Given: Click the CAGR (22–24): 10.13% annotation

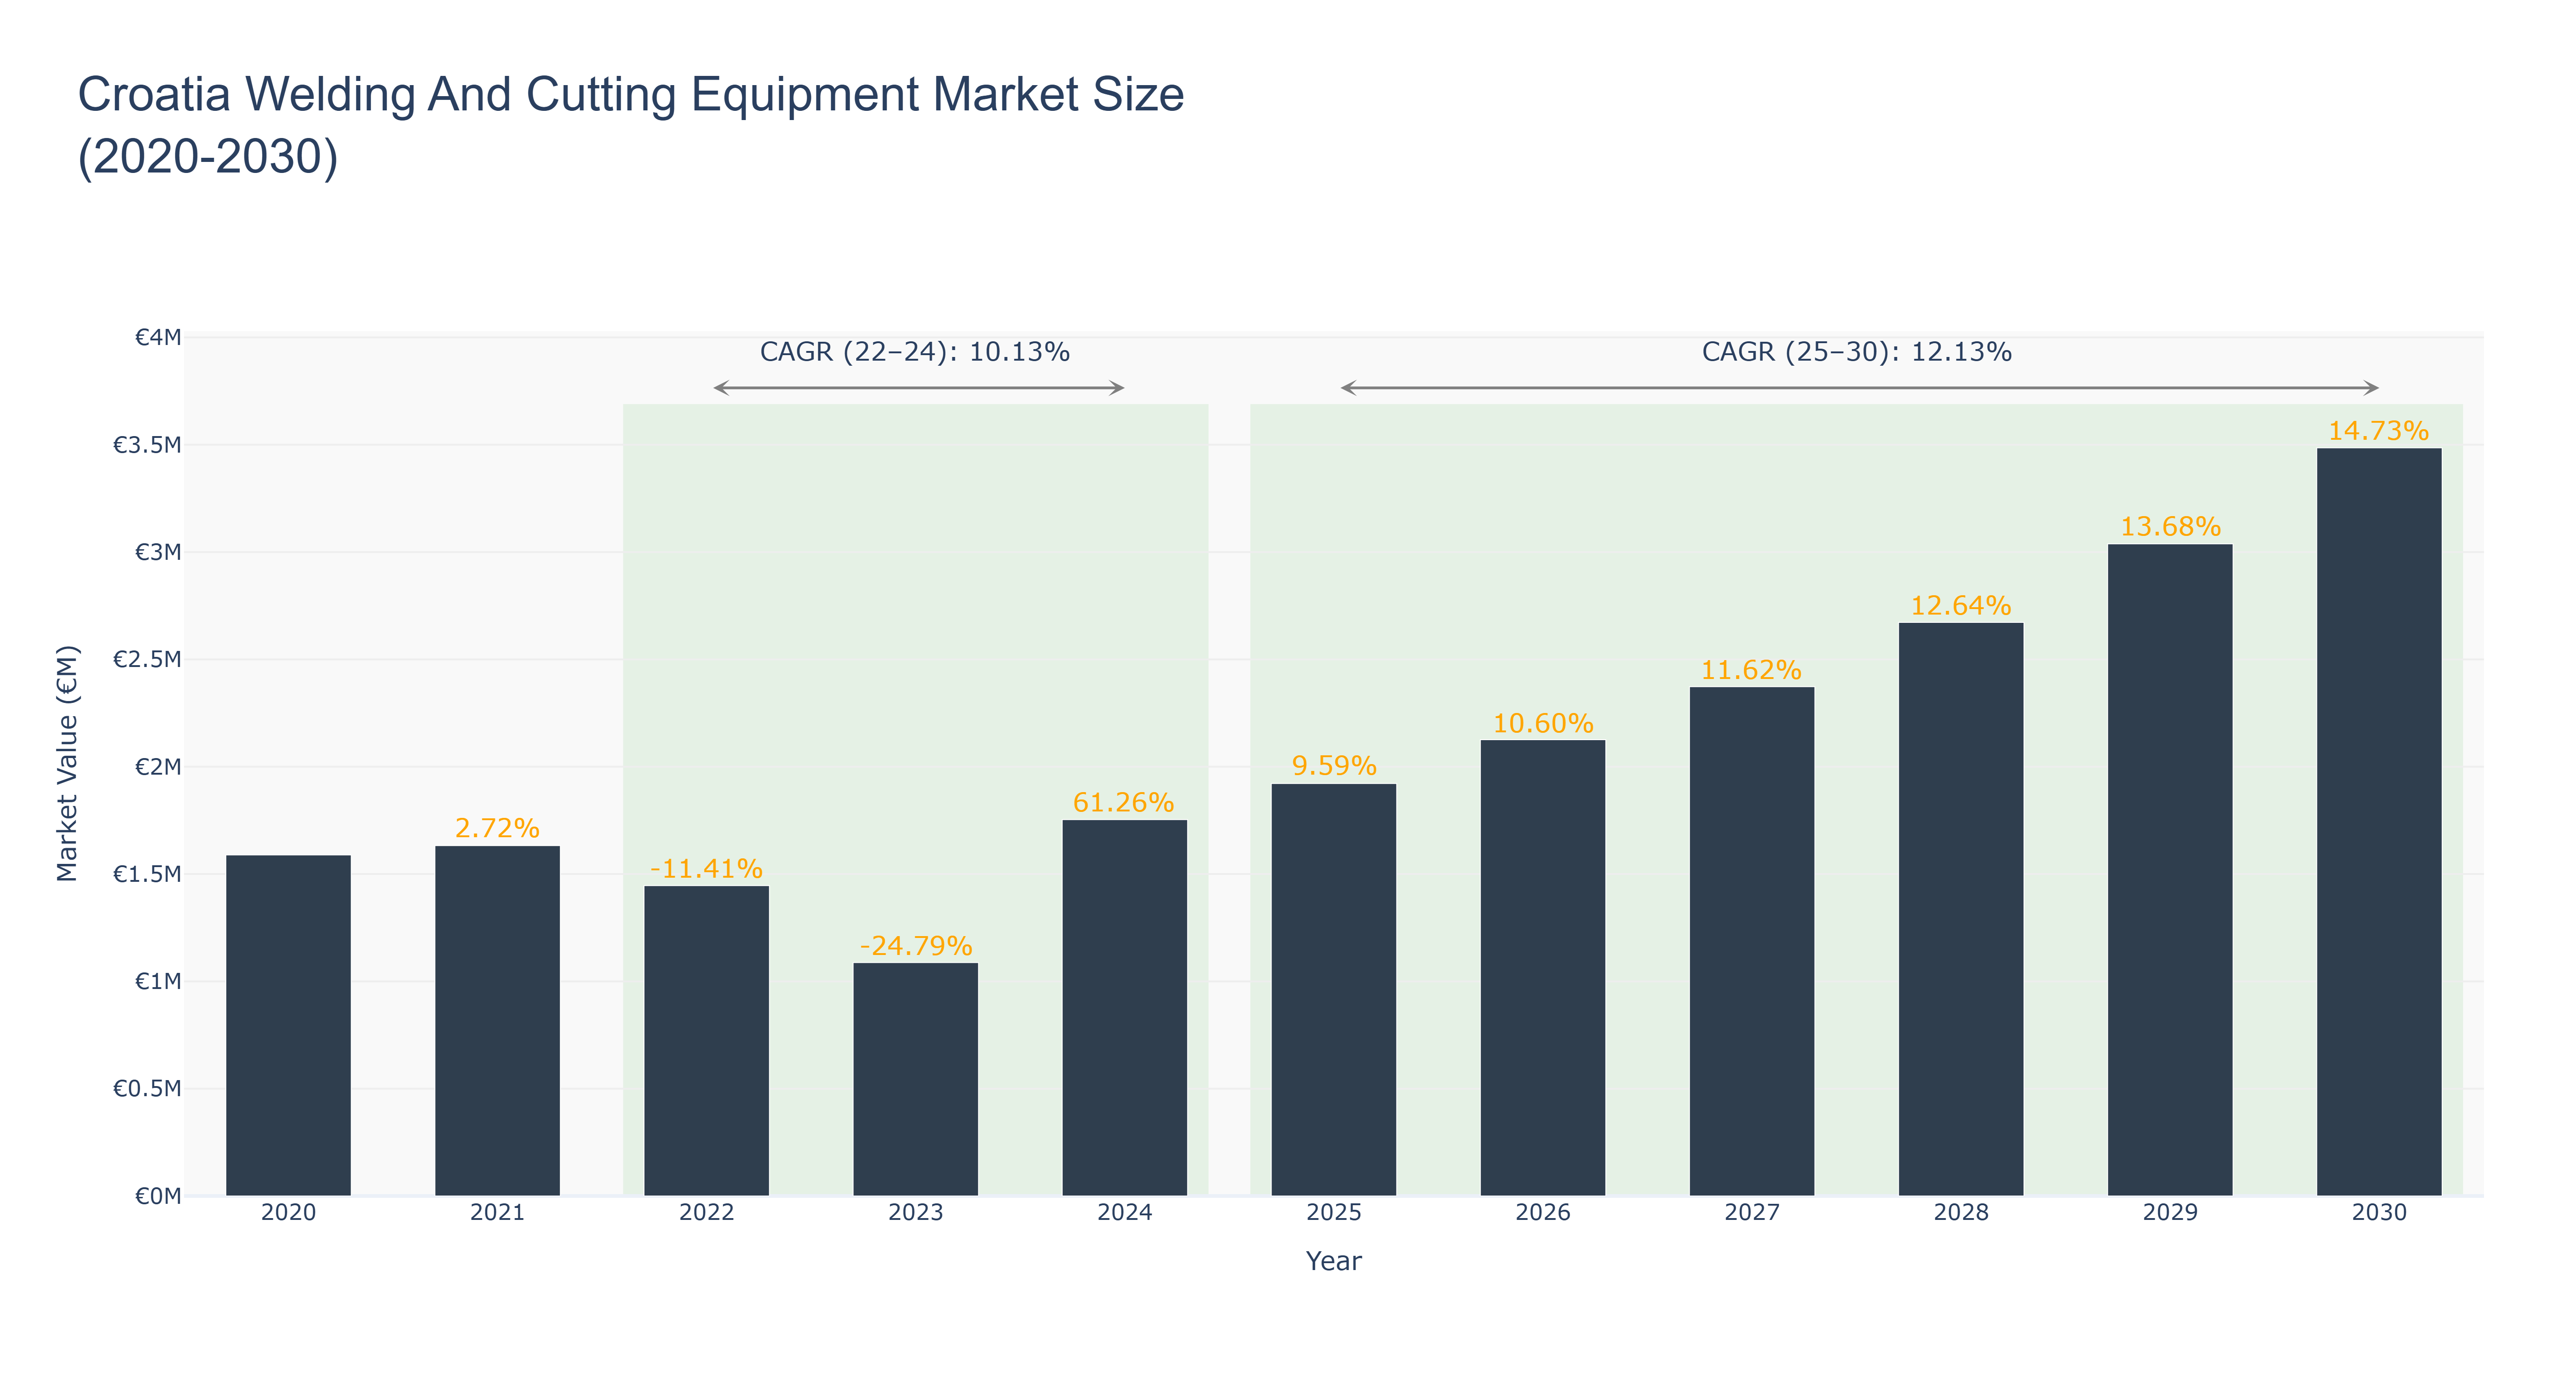Looking at the screenshot, I should [x=915, y=352].
